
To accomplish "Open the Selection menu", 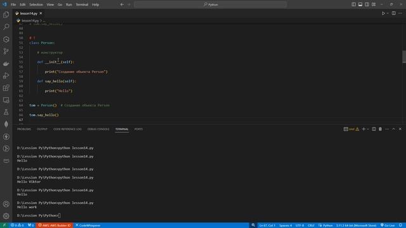I will [36, 4].
